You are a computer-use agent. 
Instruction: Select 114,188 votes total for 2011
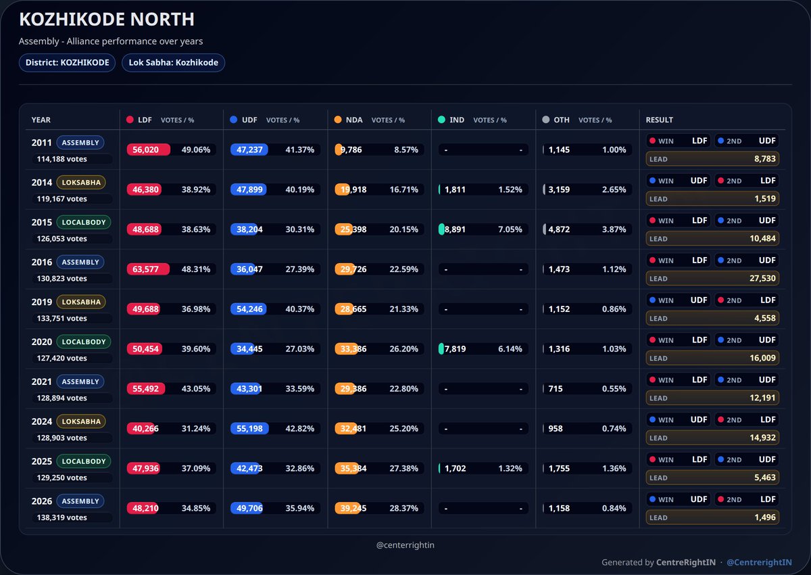[62, 160]
